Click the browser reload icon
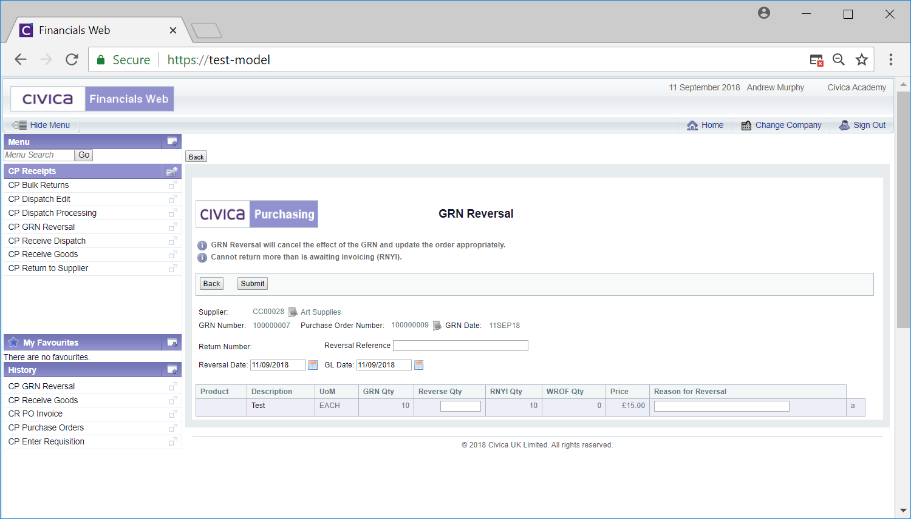 coord(72,59)
